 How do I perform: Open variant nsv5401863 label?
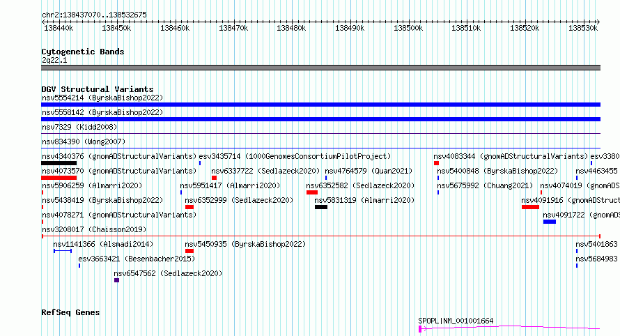[x=596, y=244]
